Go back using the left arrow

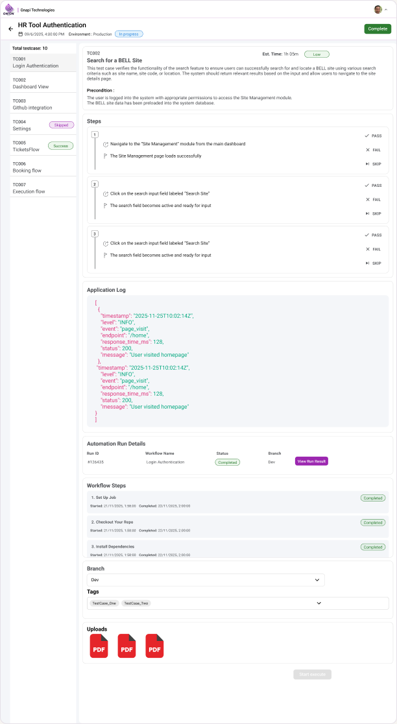tap(10, 29)
